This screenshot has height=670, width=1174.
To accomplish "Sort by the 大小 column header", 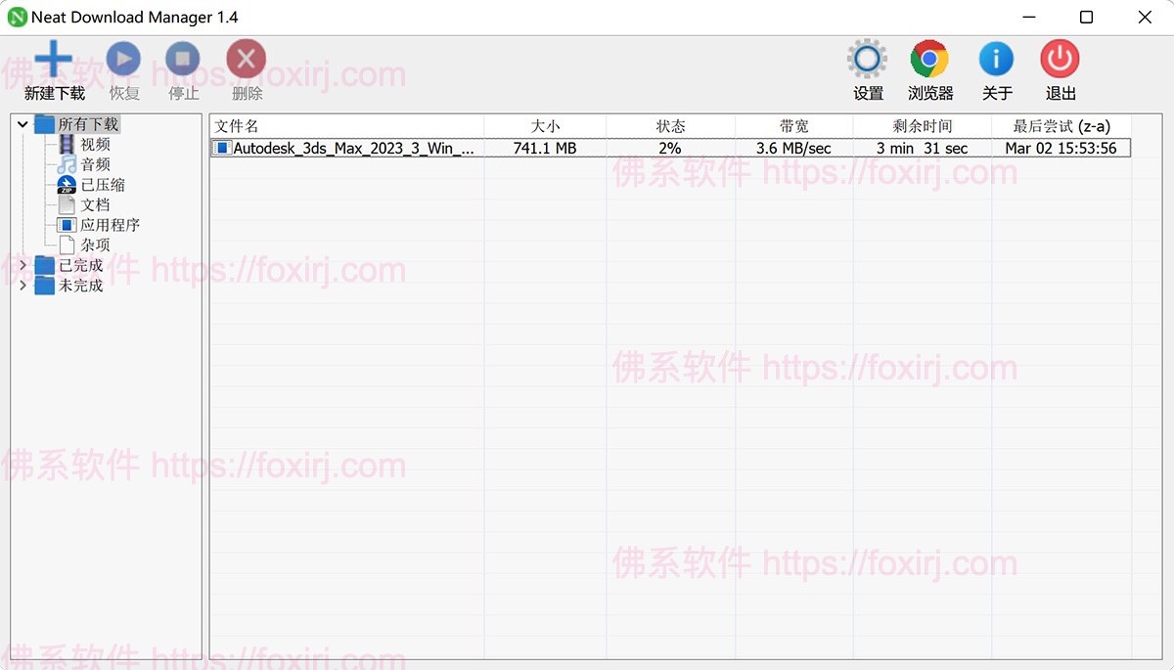I will [x=547, y=125].
